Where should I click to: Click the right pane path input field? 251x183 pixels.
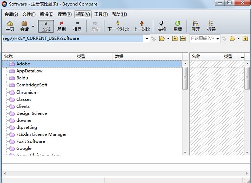[202, 38]
